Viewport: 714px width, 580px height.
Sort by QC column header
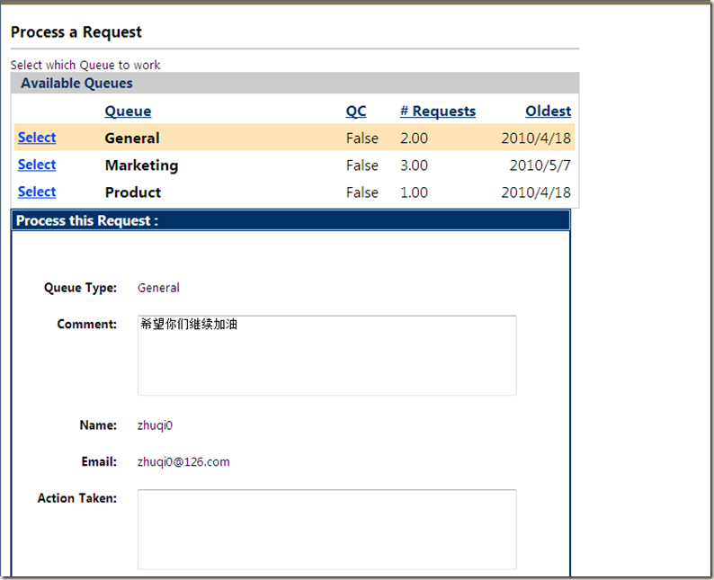point(356,112)
